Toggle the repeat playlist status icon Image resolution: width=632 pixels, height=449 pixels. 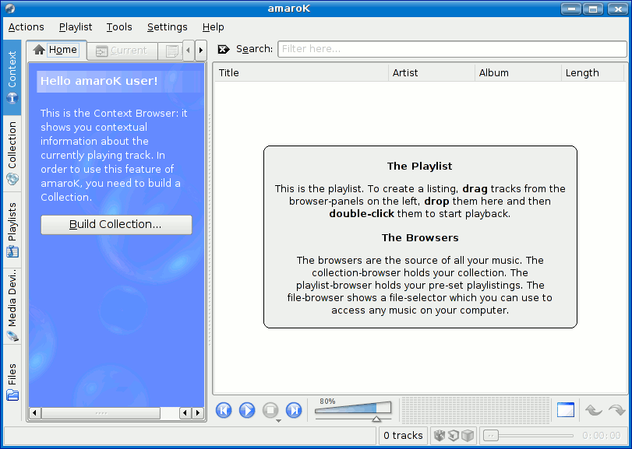coord(454,436)
